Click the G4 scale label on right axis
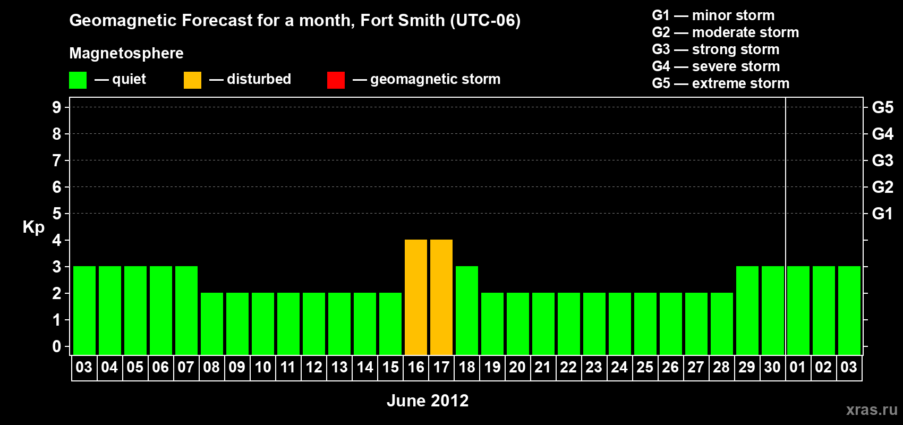The width and height of the screenshot is (903, 425). click(x=883, y=134)
